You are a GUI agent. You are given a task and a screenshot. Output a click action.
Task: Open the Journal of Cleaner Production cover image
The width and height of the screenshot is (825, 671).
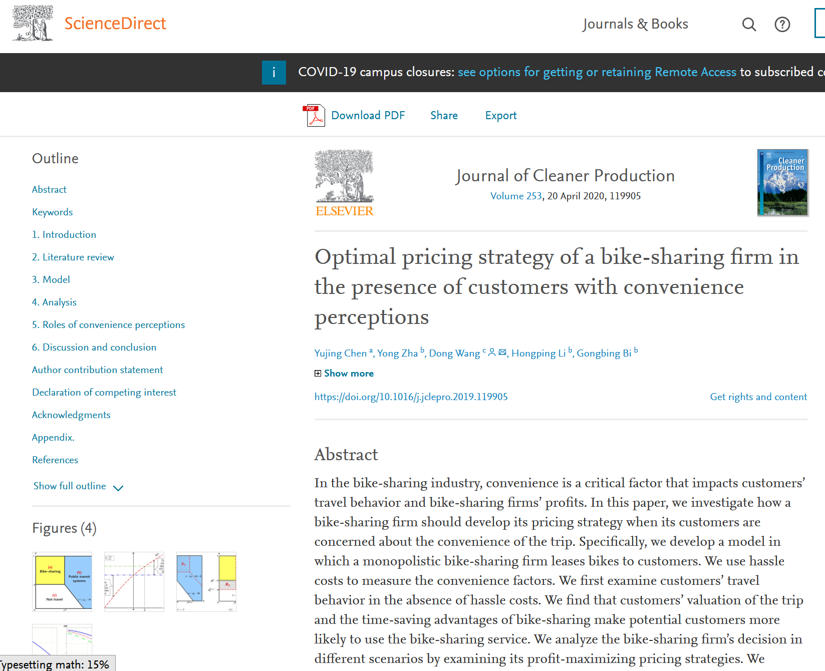point(782,182)
